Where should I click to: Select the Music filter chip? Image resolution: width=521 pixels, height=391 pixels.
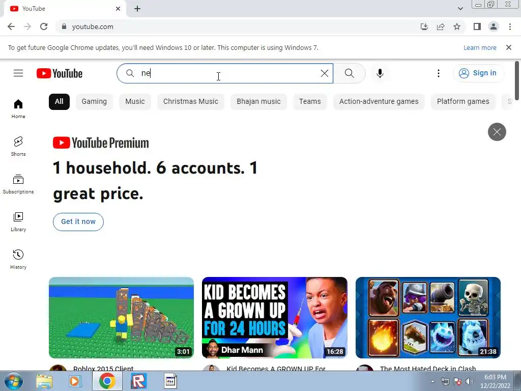135,102
